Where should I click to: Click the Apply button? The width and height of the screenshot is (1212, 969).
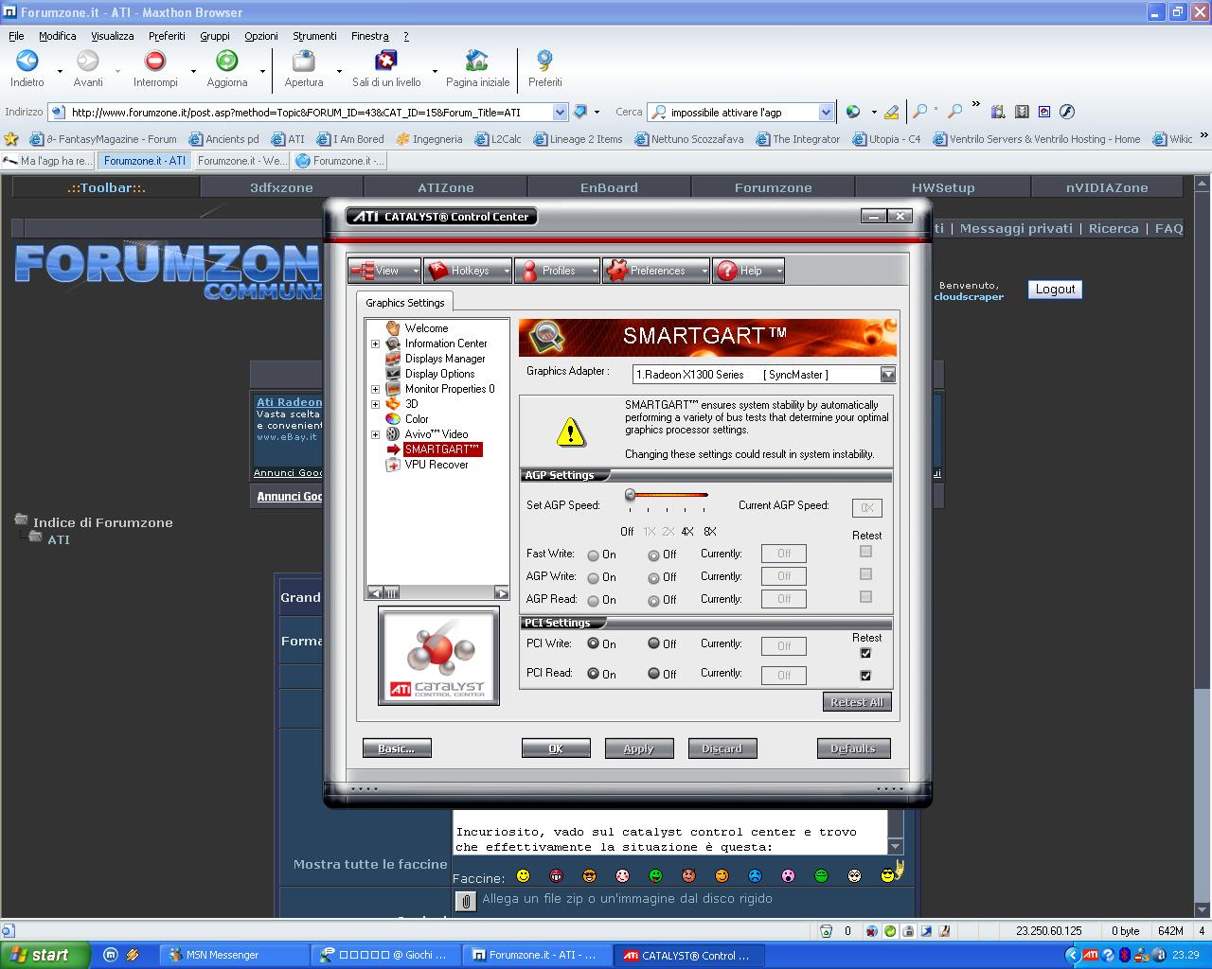(x=639, y=749)
